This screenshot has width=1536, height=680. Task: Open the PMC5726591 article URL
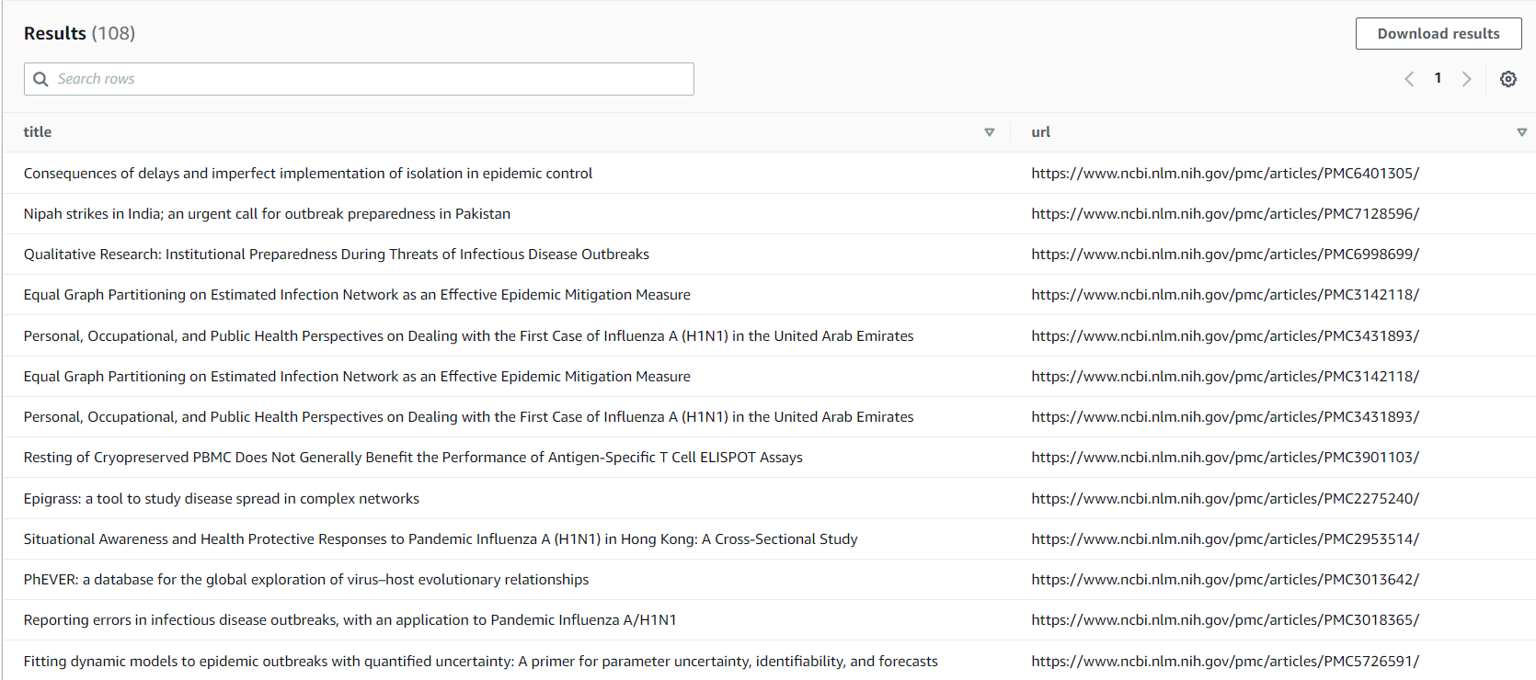pyautogui.click(x=1224, y=662)
